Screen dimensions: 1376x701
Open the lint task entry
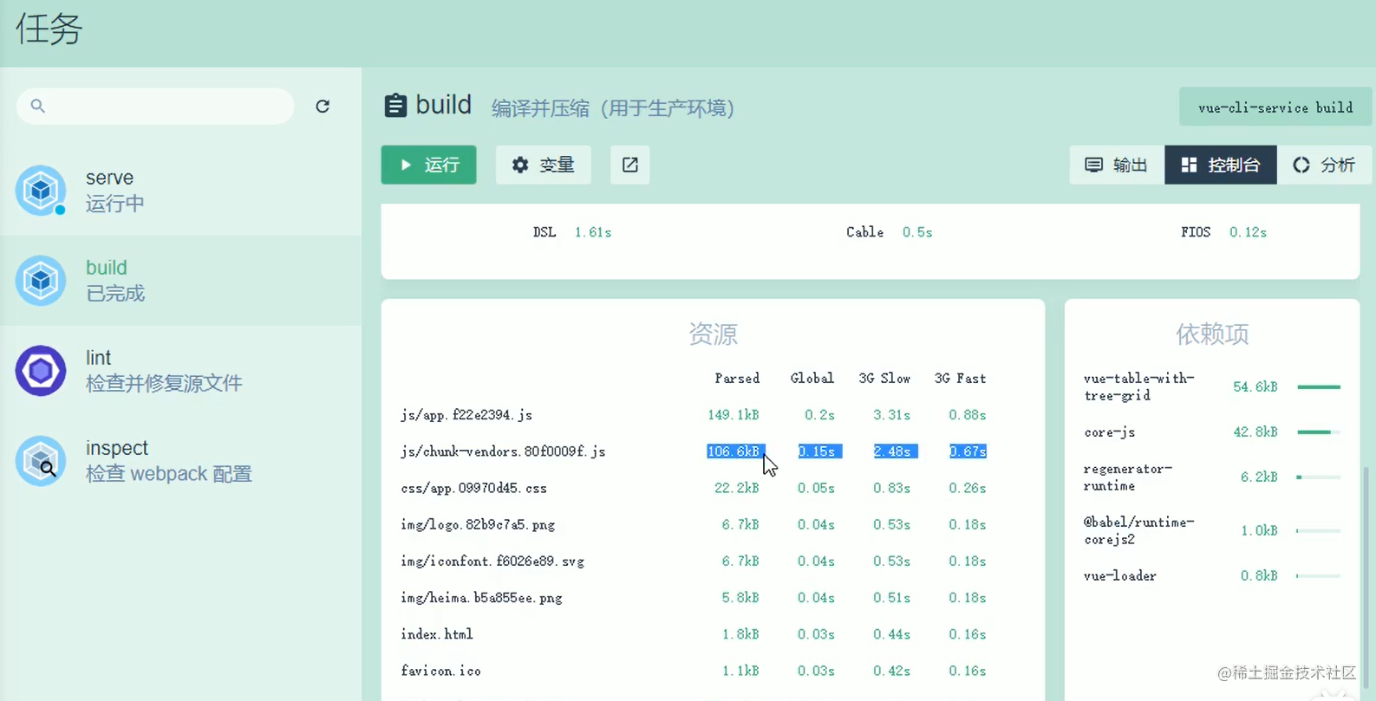[x=181, y=371]
